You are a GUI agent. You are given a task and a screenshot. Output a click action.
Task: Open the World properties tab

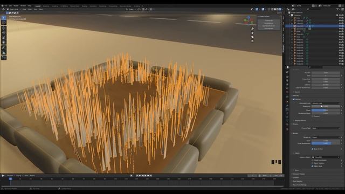point(287,92)
